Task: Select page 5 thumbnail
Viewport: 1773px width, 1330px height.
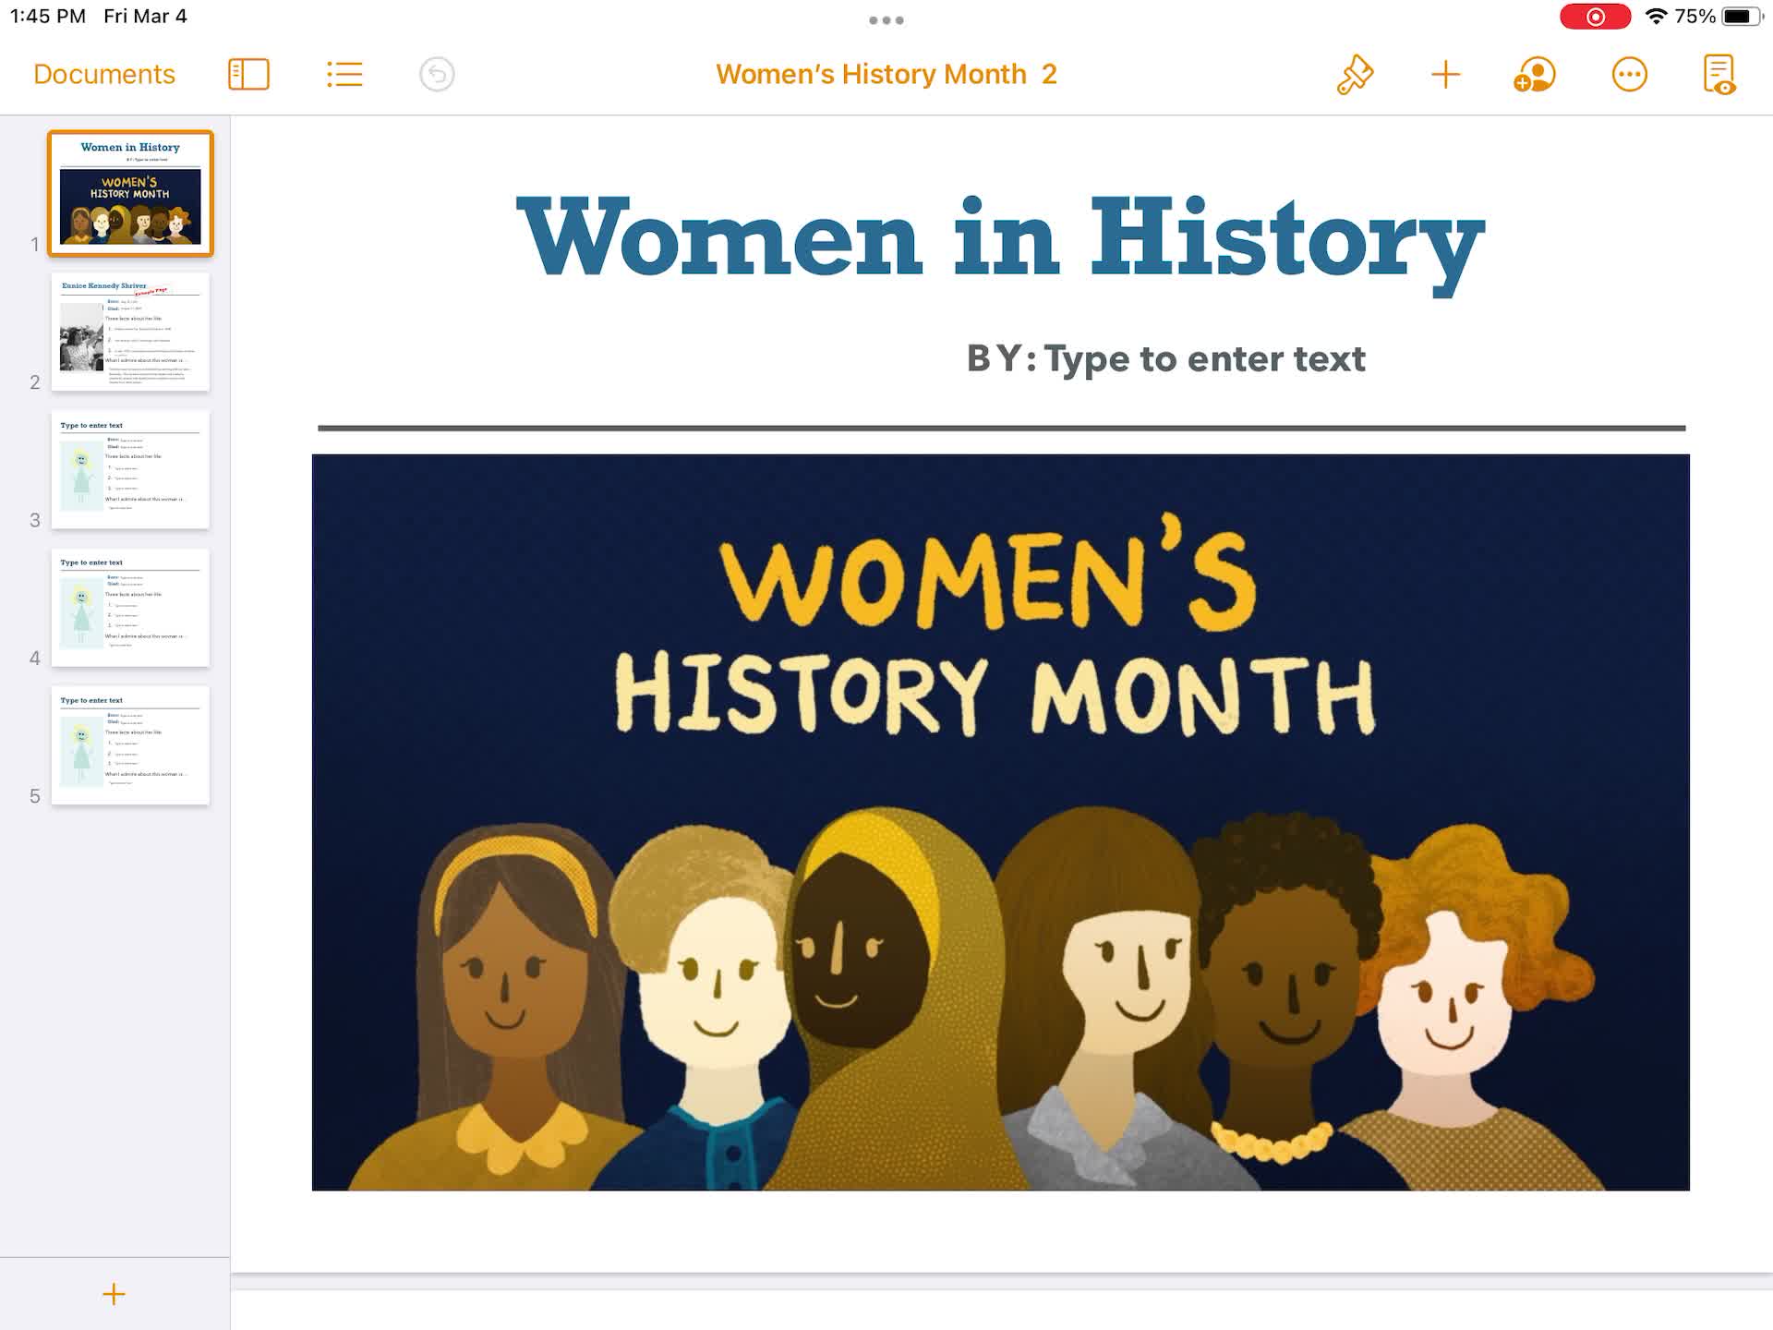Action: (130, 745)
